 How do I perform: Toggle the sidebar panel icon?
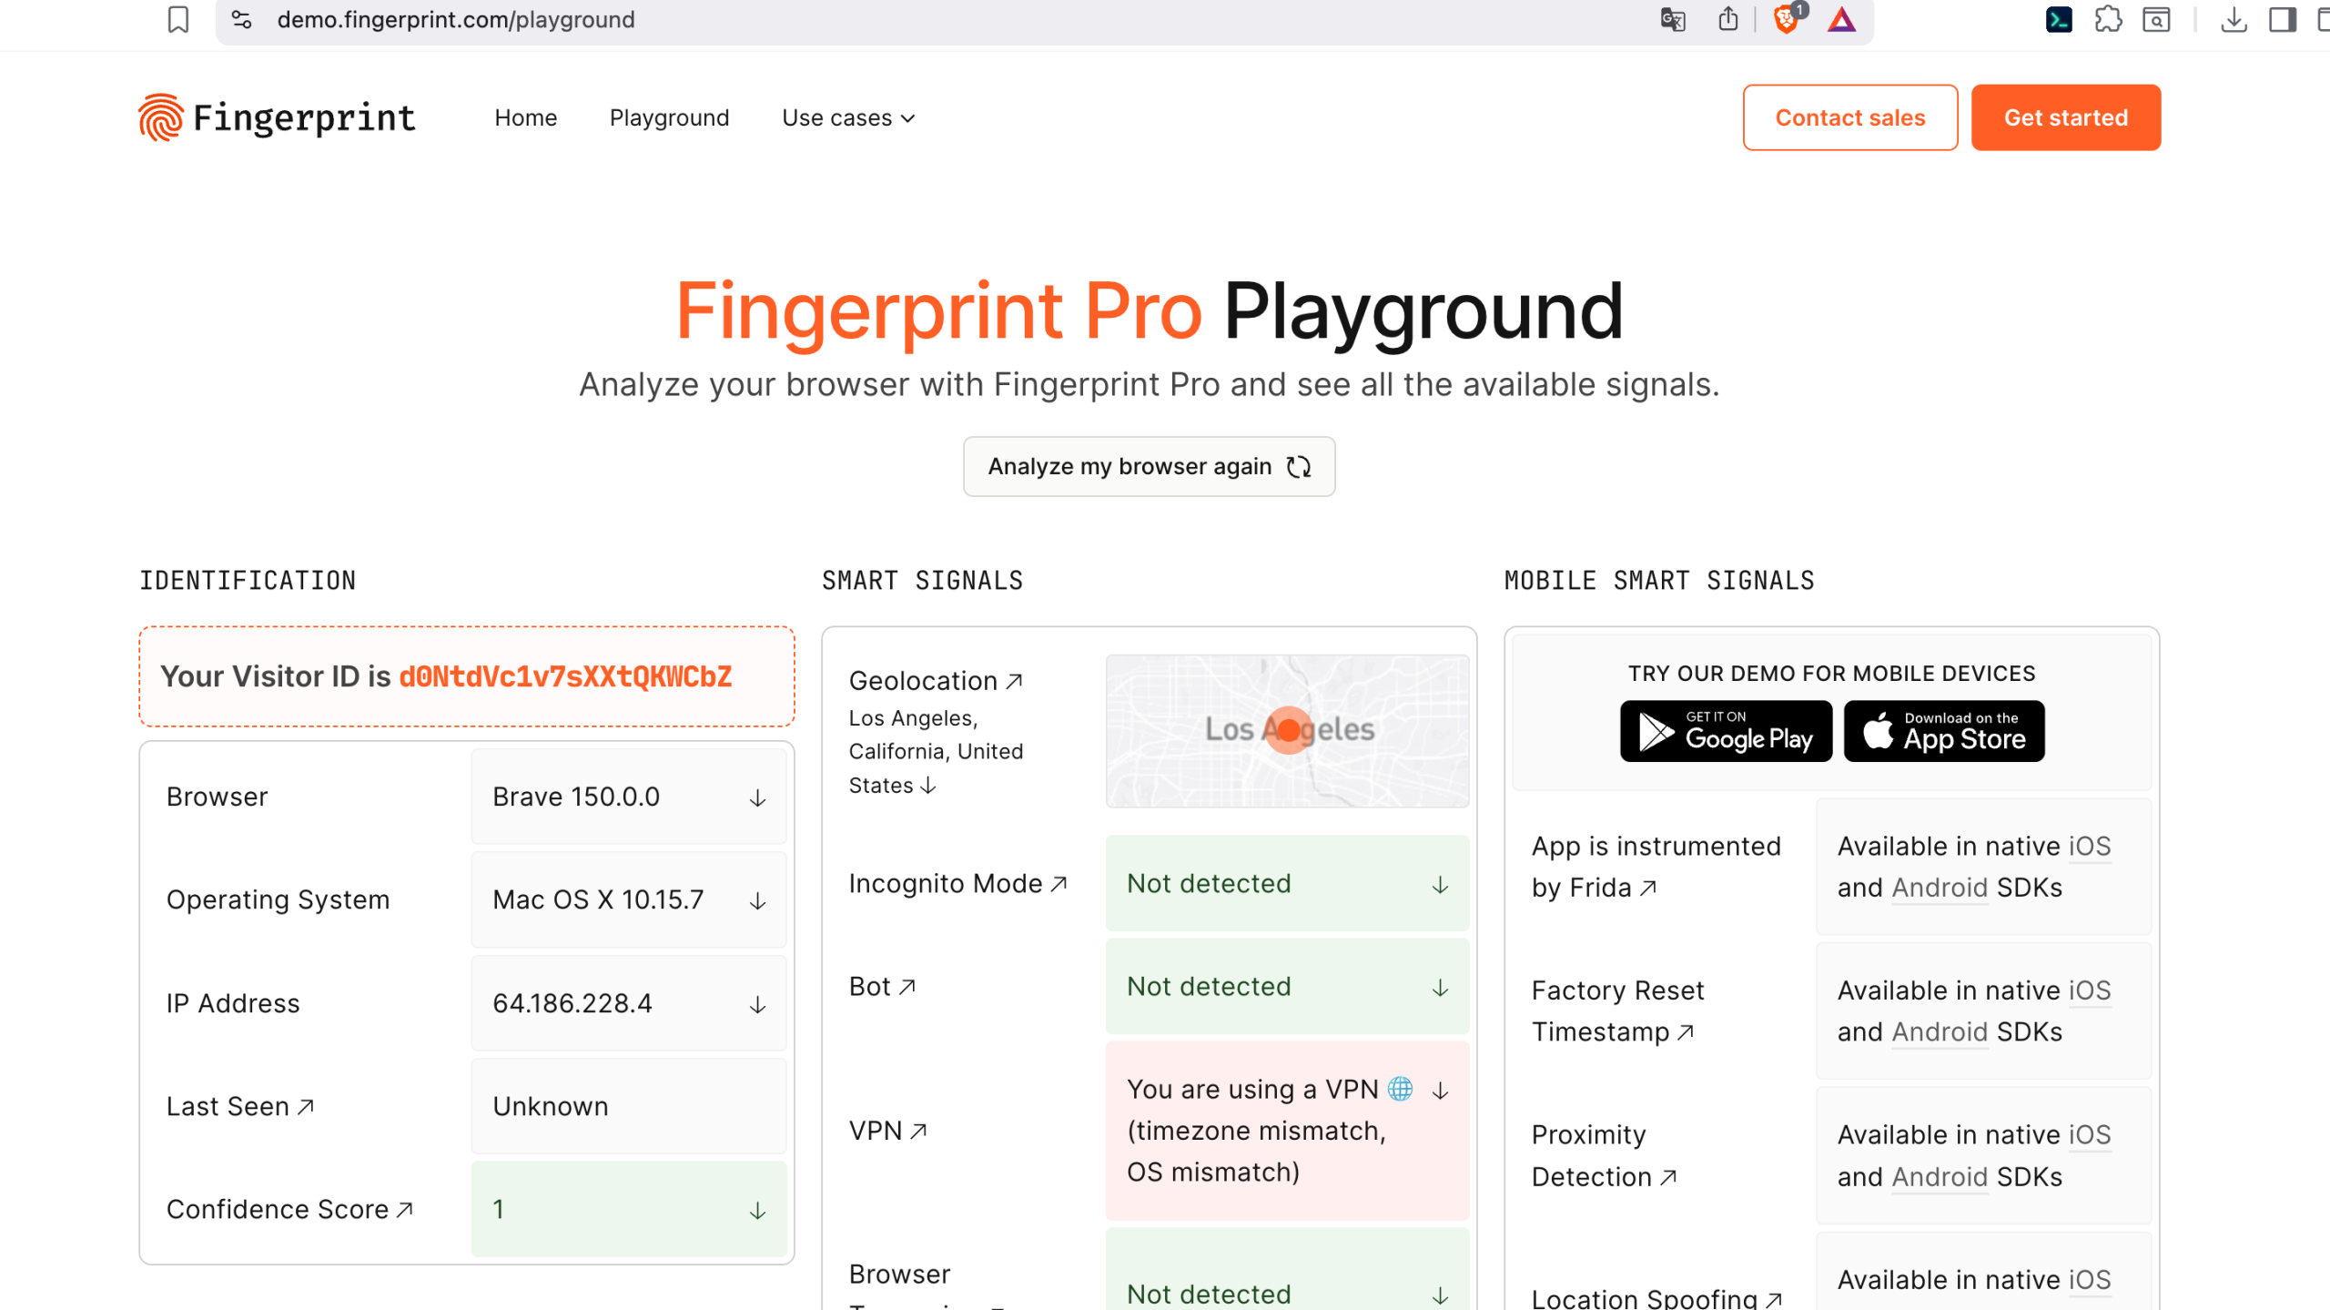click(x=2282, y=19)
